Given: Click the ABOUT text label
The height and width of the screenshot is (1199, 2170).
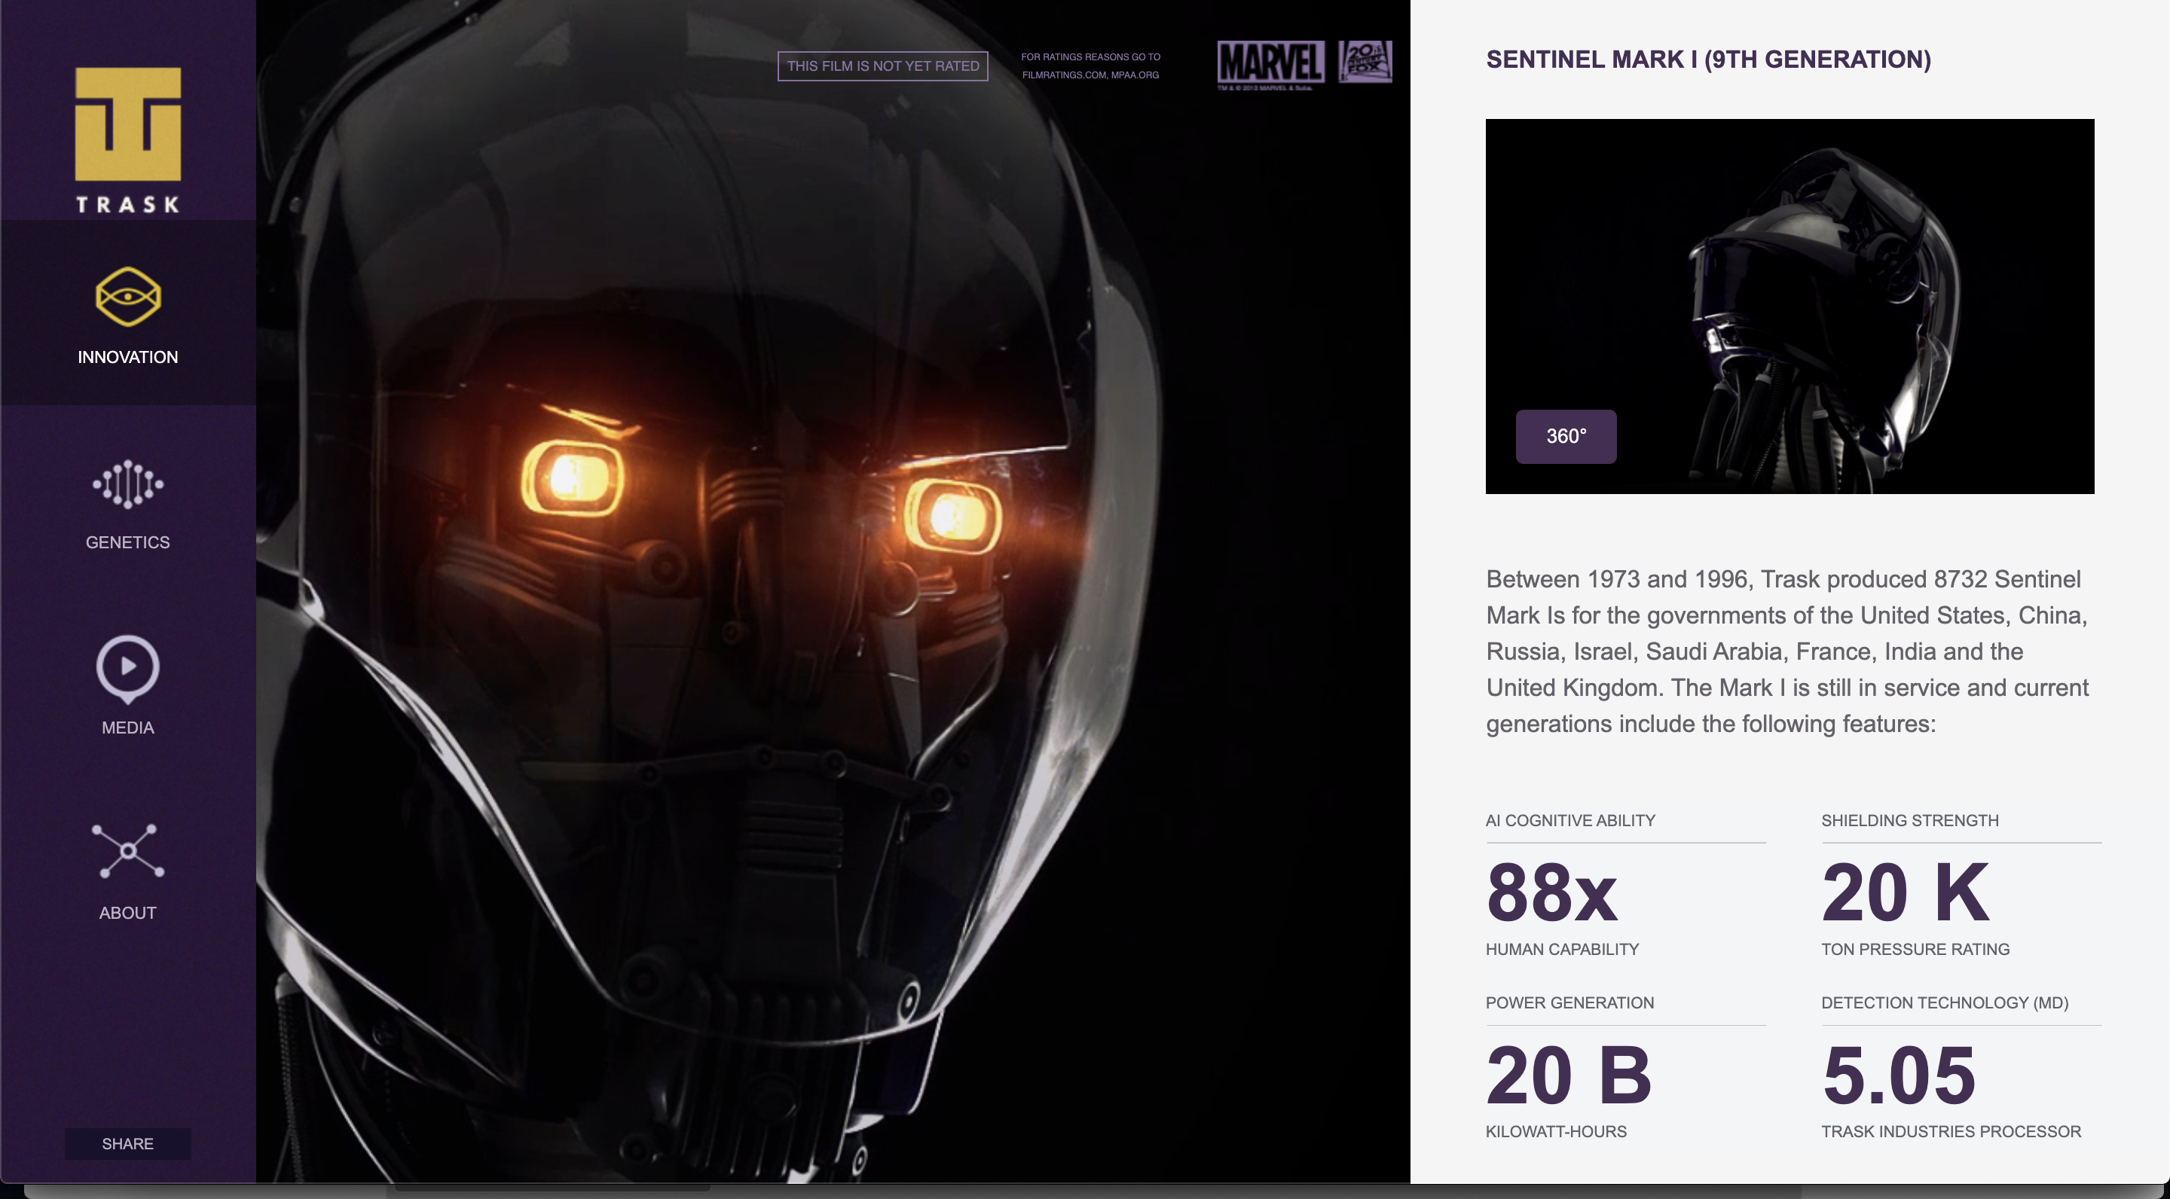Looking at the screenshot, I should (x=128, y=913).
